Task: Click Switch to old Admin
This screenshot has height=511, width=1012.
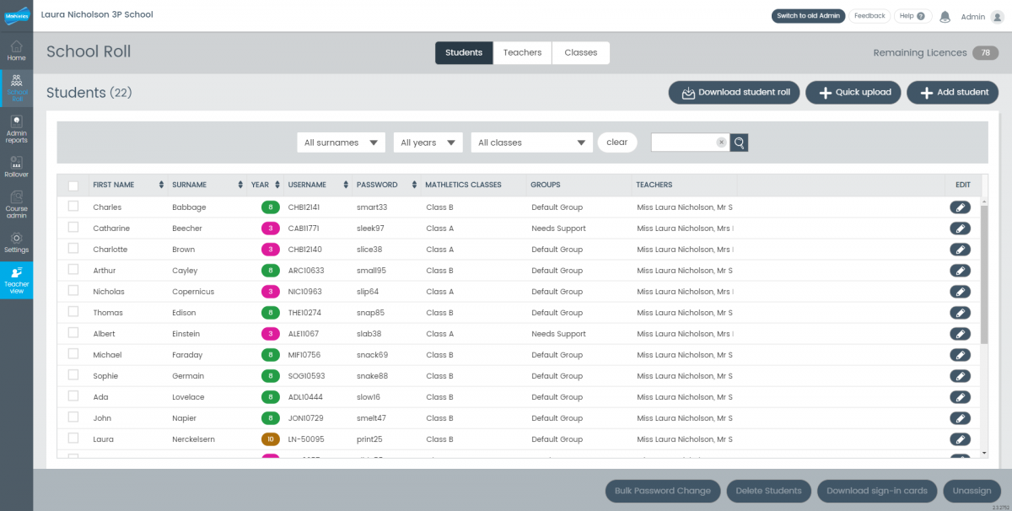Action: coord(808,15)
